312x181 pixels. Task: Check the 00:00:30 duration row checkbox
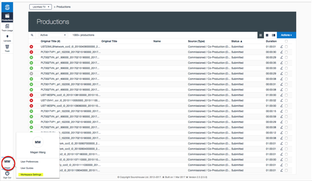pos(286,52)
